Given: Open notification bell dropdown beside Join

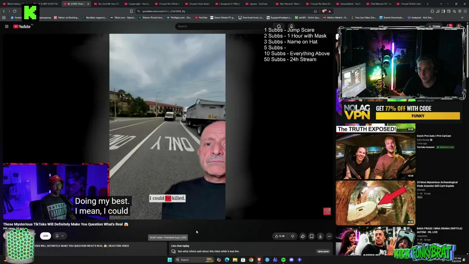Looking at the screenshot, I should tap(59, 236).
